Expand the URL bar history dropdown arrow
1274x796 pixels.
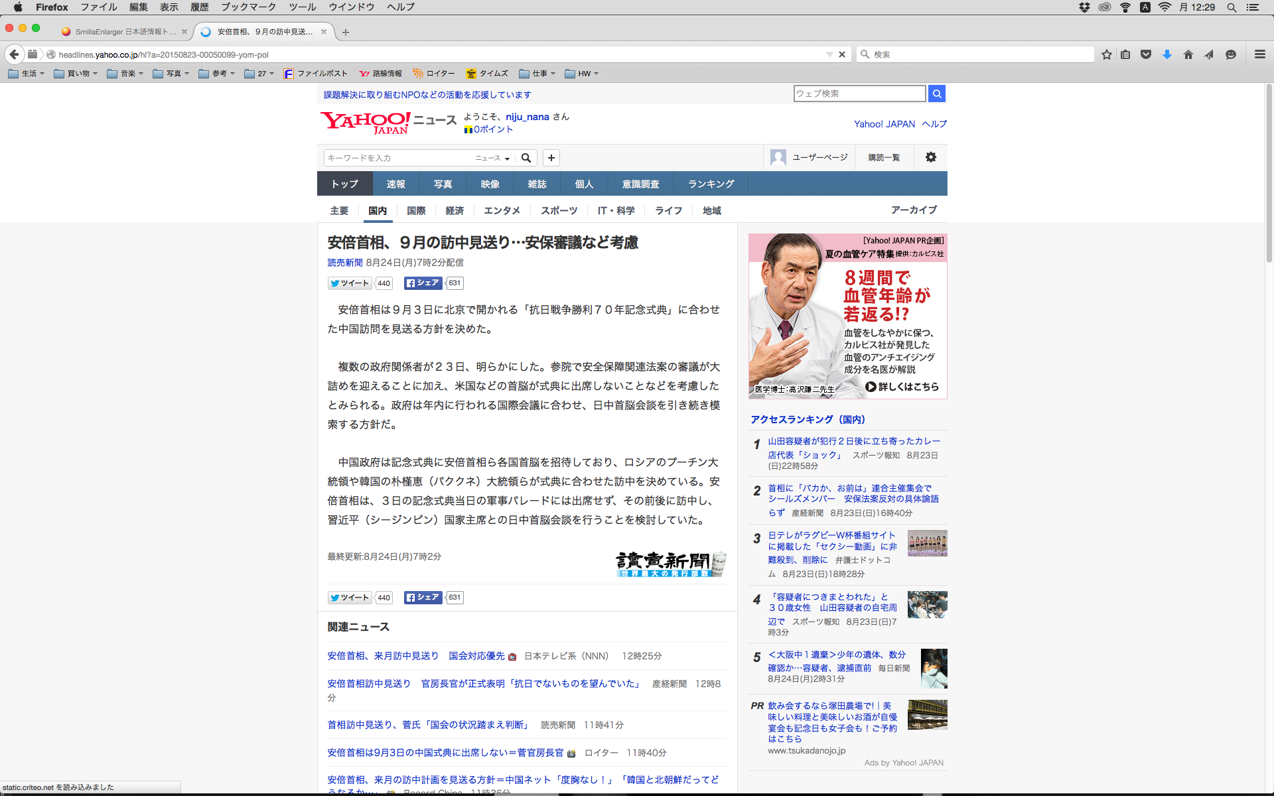pyautogui.click(x=829, y=54)
